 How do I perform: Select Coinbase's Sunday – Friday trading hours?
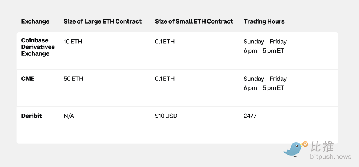(265, 42)
